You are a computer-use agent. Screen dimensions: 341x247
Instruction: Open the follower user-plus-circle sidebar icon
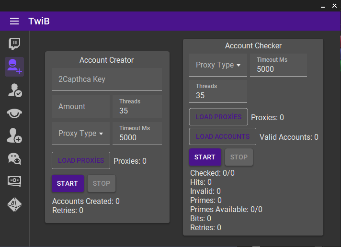coord(14,135)
